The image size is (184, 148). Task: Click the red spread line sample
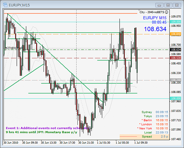tap(128, 137)
